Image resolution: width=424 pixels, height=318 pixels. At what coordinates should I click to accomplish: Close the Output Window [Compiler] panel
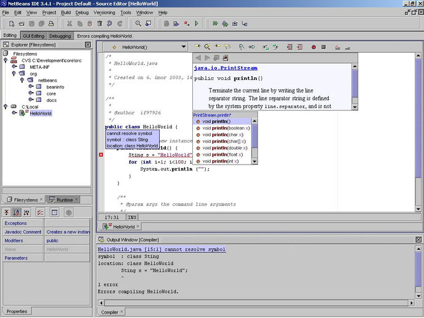click(x=418, y=239)
